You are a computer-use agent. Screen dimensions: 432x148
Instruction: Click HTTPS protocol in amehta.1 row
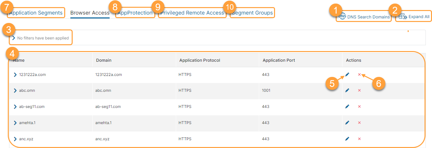185,123
